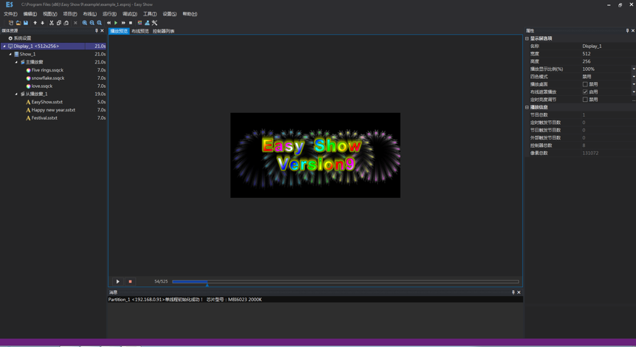Screen dimensions: 636x347
Task: Click the colorful grid toolbar icon
Action: click(x=140, y=23)
